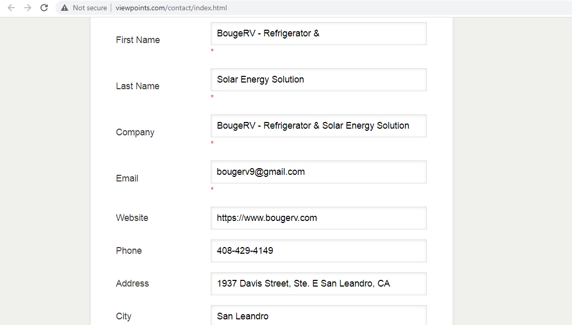
Task: Click into the First Name input field
Action: tap(318, 33)
